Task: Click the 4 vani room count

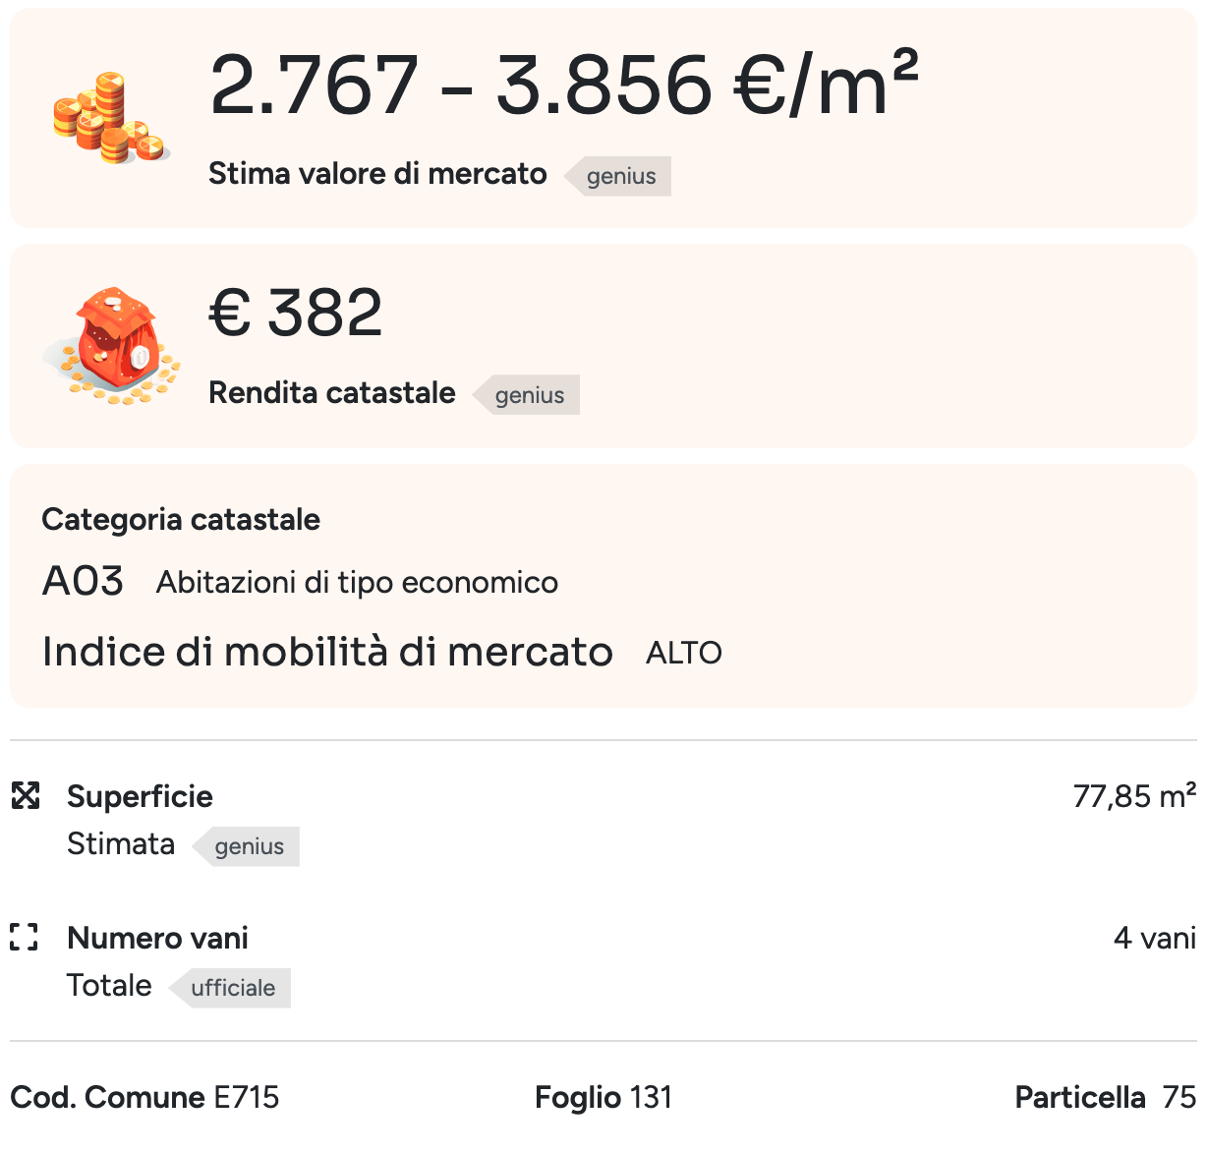Action: [x=1154, y=938]
